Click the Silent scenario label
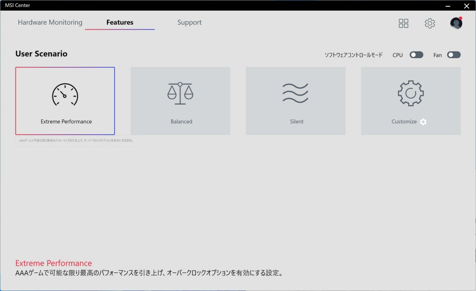 (297, 122)
